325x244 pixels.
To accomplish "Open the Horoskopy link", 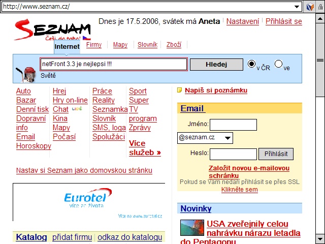I will coord(34,146).
